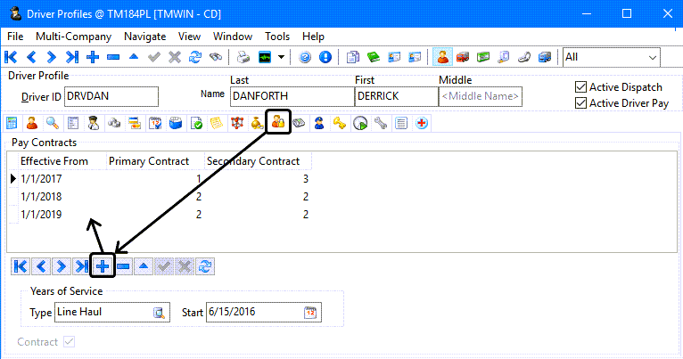Select the 1/1/2018 pay contract row

coord(160,197)
